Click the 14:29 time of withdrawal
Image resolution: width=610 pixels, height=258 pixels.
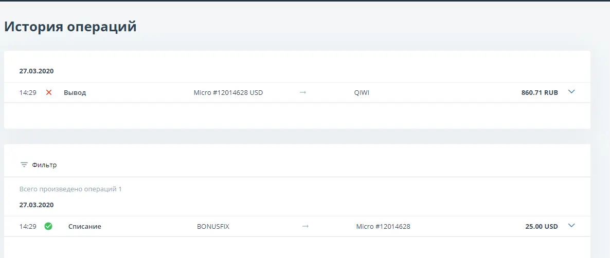pos(28,93)
